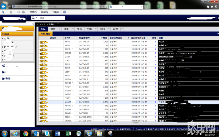Screen dimensions: 219x137
Task: Switch to the 项目 tab
Action: point(102,29)
